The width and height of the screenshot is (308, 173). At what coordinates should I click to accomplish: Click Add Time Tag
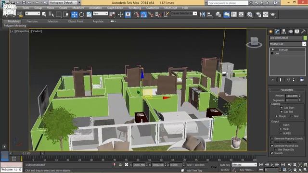194,171
